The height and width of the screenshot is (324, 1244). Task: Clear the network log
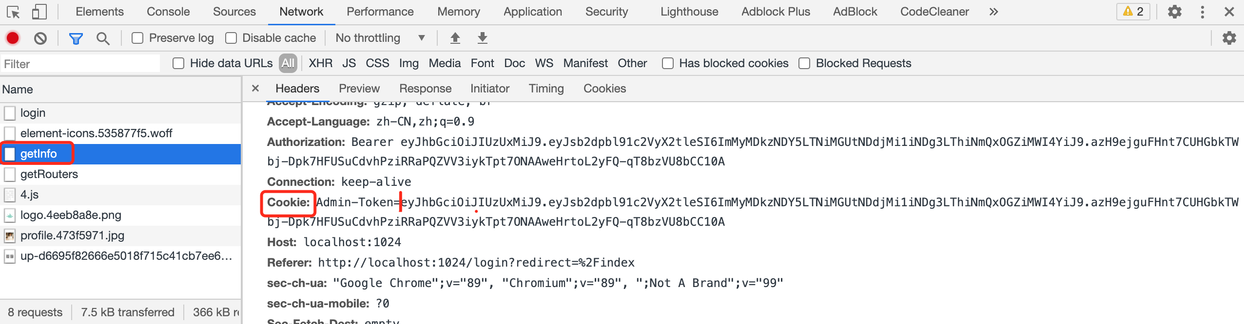coord(40,38)
